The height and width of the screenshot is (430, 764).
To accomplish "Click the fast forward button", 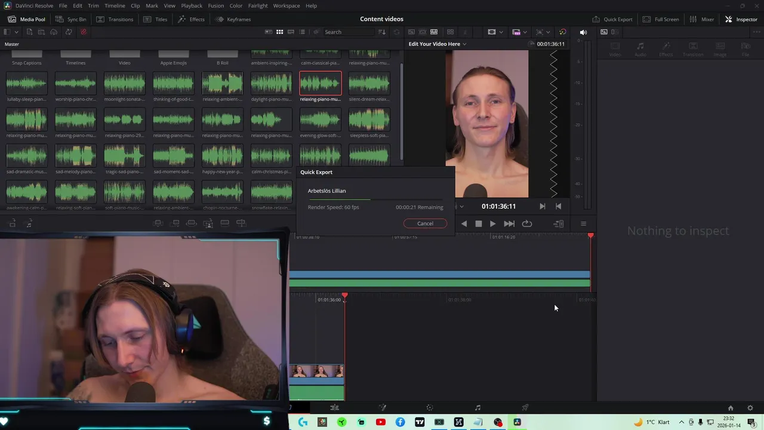I will pyautogui.click(x=509, y=223).
